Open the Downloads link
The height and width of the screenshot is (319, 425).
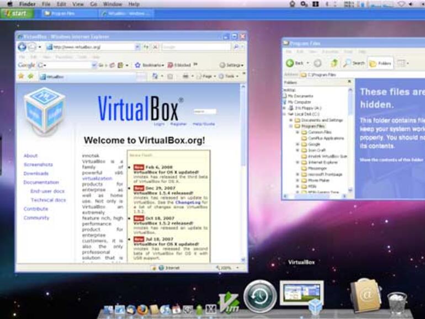pos(36,173)
